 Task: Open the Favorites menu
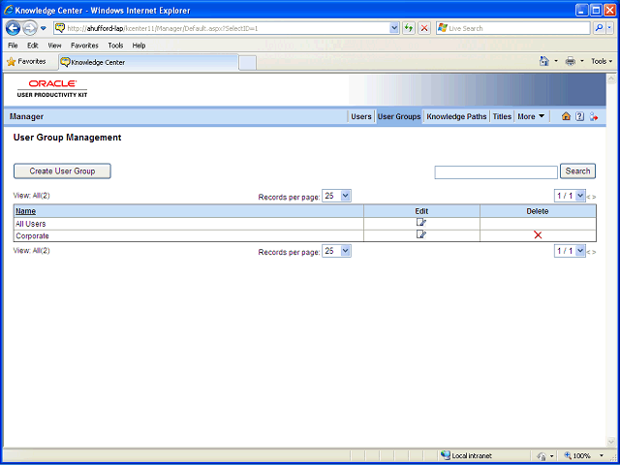[84, 46]
